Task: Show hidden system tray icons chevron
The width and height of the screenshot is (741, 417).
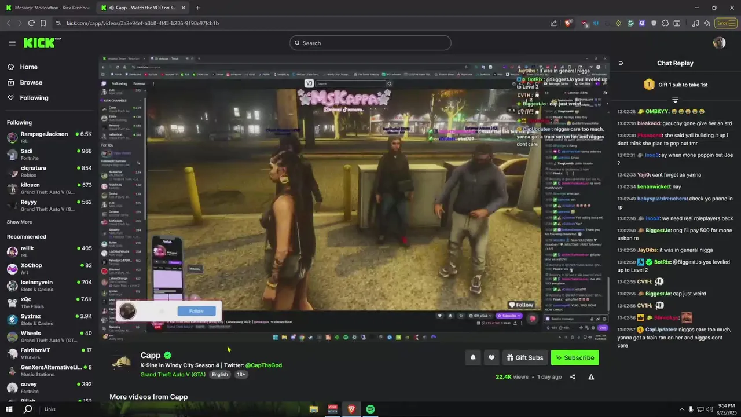Action: (681, 409)
